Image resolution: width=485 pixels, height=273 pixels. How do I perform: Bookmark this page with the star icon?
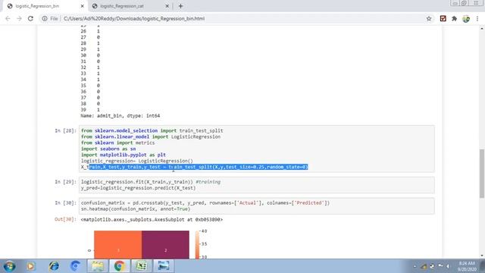click(x=429, y=18)
